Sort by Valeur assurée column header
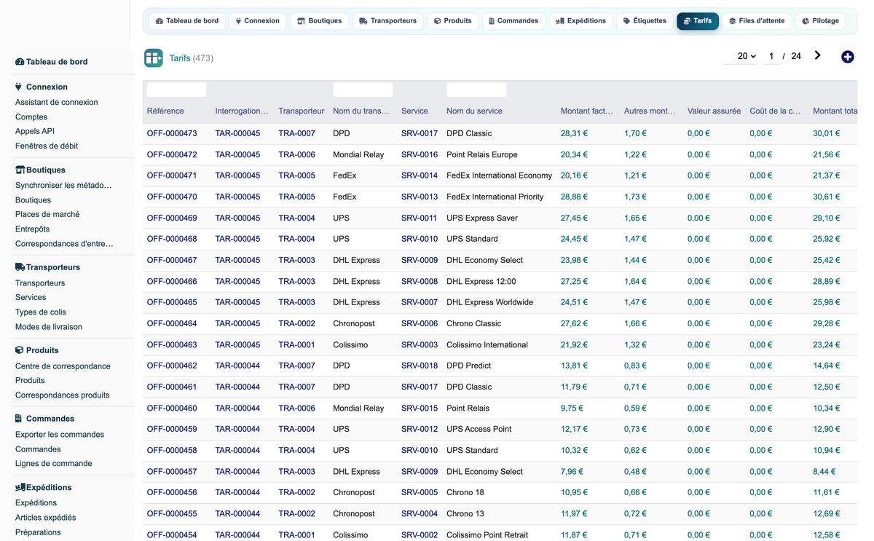Viewport: 874px width, 541px height. [714, 111]
